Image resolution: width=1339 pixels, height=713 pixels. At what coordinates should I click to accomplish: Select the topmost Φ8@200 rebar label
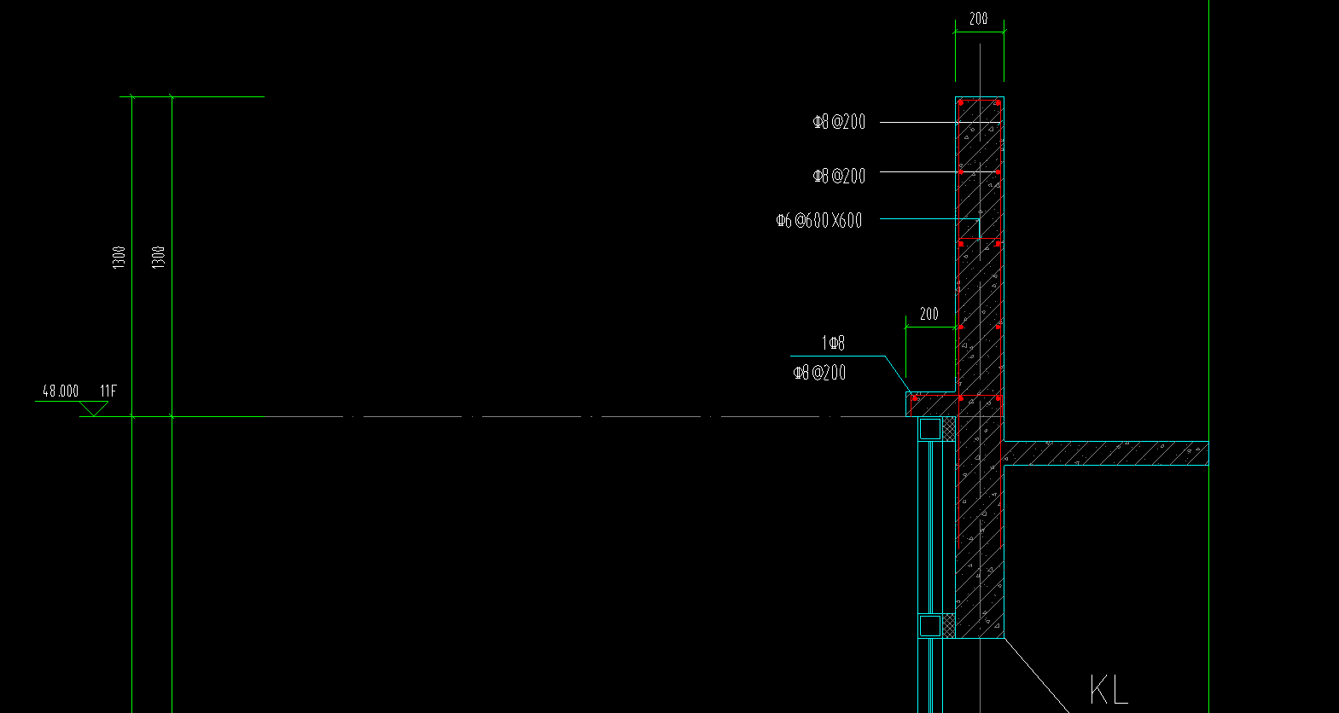(839, 122)
